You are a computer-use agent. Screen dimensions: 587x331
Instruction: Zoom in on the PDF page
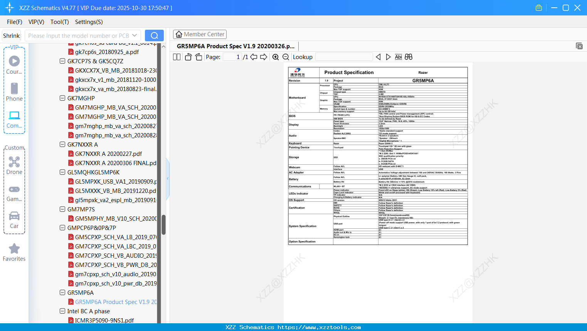click(x=276, y=57)
